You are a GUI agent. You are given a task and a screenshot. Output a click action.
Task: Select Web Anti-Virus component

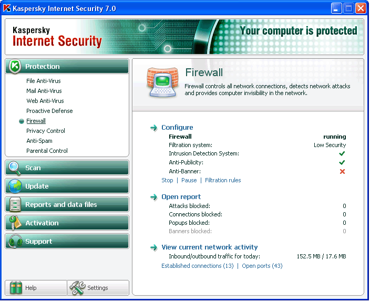click(x=45, y=101)
